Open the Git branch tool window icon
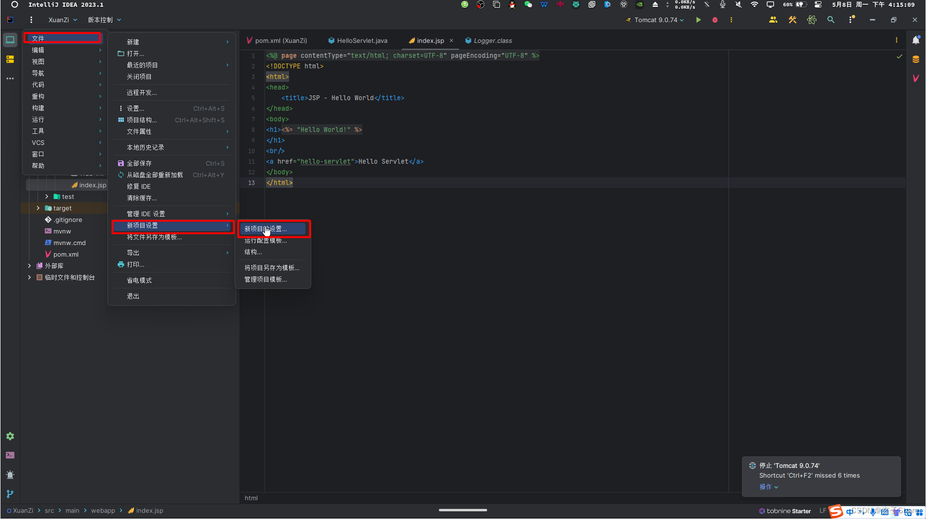 coord(10,493)
